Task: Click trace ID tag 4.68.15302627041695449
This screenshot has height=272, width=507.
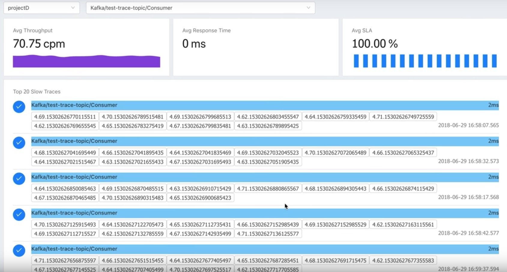Action: 65,153
